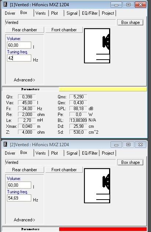Click the Qms value 5,290
The width and height of the screenshot is (151, 232).
point(78,97)
